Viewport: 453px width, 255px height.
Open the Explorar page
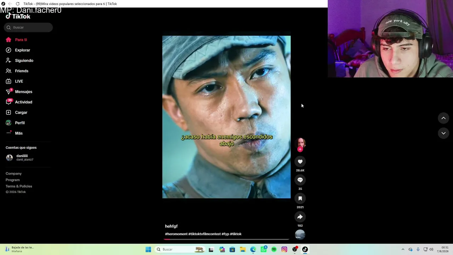click(x=18, y=50)
